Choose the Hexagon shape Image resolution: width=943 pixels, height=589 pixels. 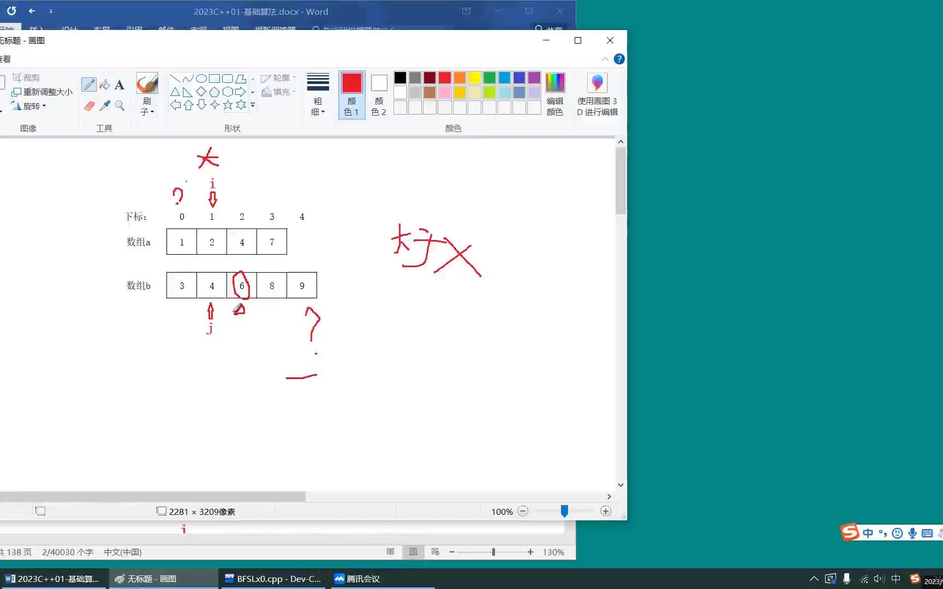point(228,92)
